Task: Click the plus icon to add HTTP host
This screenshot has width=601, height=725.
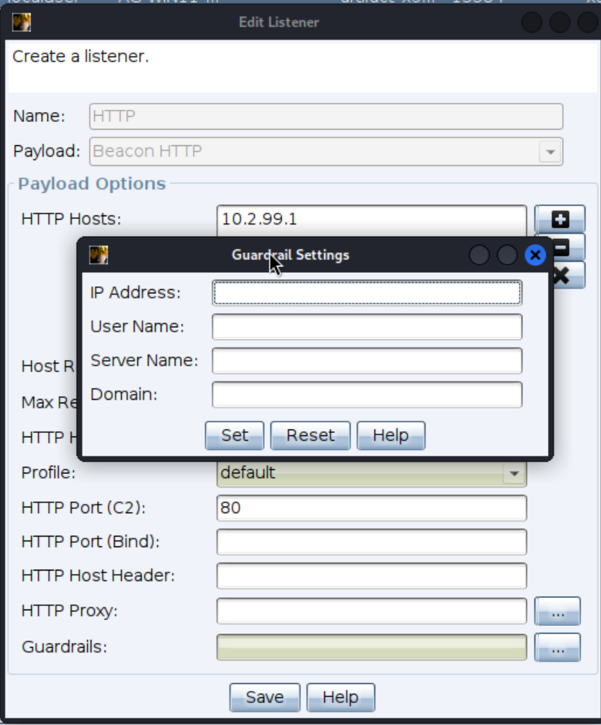Action: pyautogui.click(x=559, y=219)
